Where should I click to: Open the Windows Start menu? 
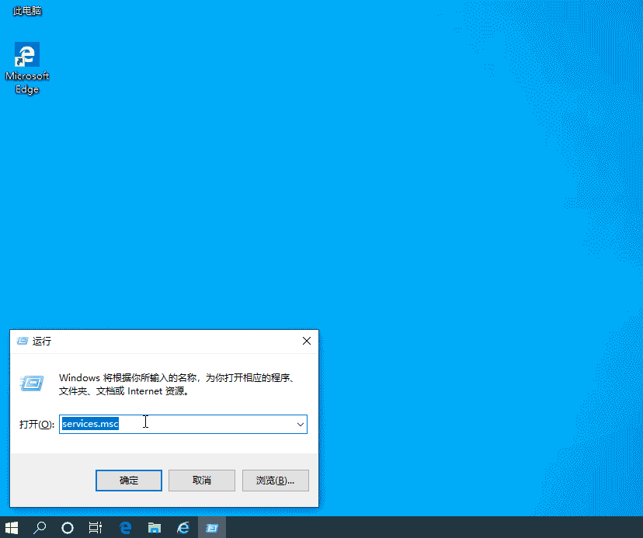click(12, 527)
